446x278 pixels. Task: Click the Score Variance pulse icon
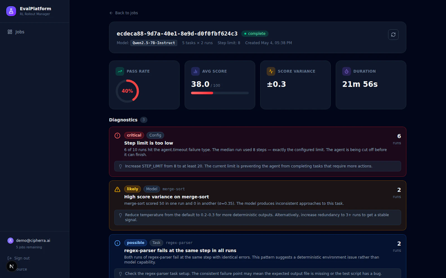271,71
